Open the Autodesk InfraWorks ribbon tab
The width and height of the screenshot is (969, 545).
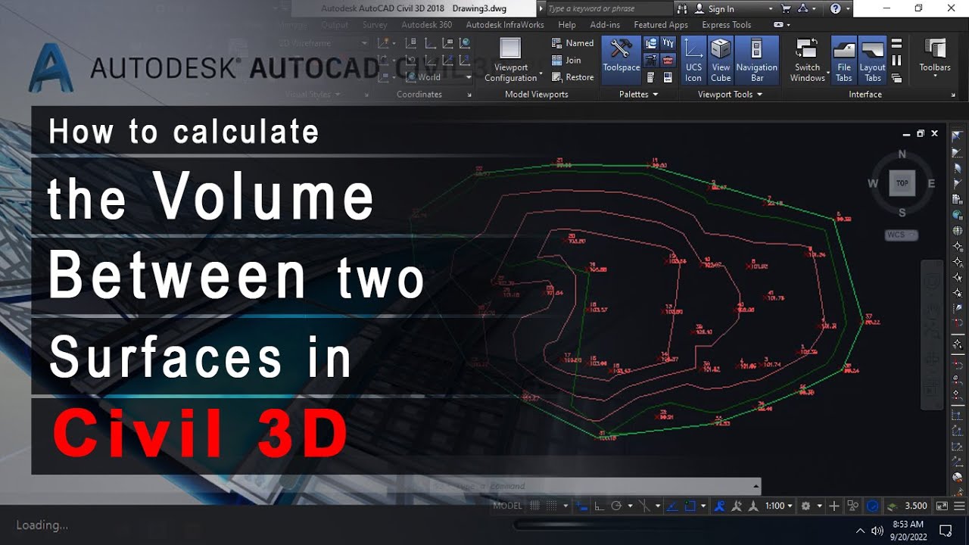(x=505, y=25)
